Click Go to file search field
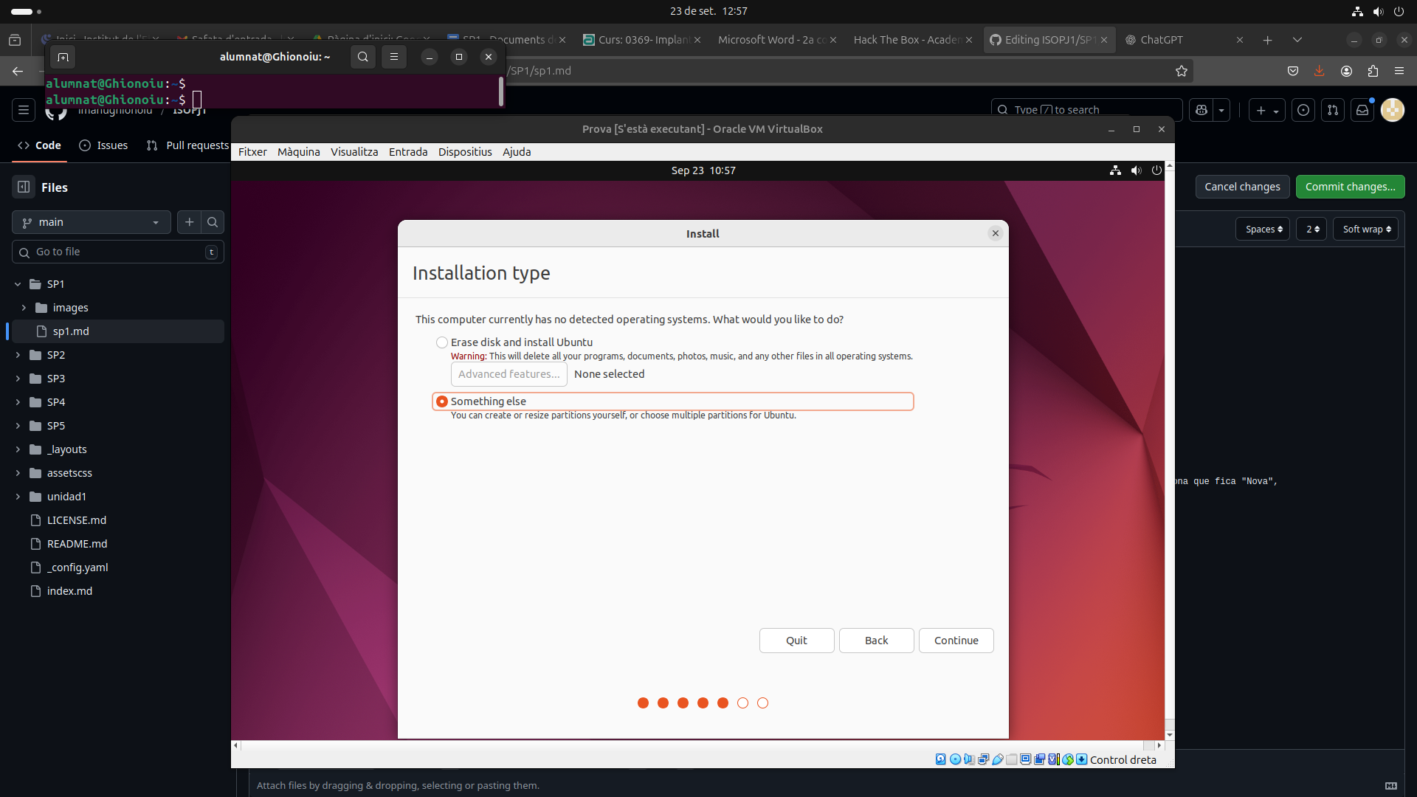 point(118,252)
